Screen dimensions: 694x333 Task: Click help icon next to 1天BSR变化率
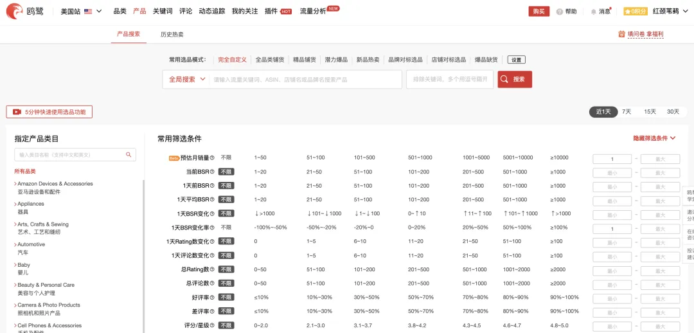tap(212, 228)
